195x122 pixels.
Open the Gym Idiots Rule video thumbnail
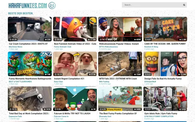165,99
